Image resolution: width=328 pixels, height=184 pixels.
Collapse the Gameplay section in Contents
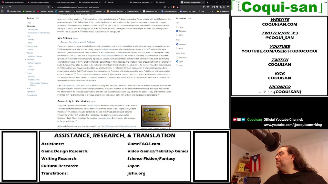[25, 26]
